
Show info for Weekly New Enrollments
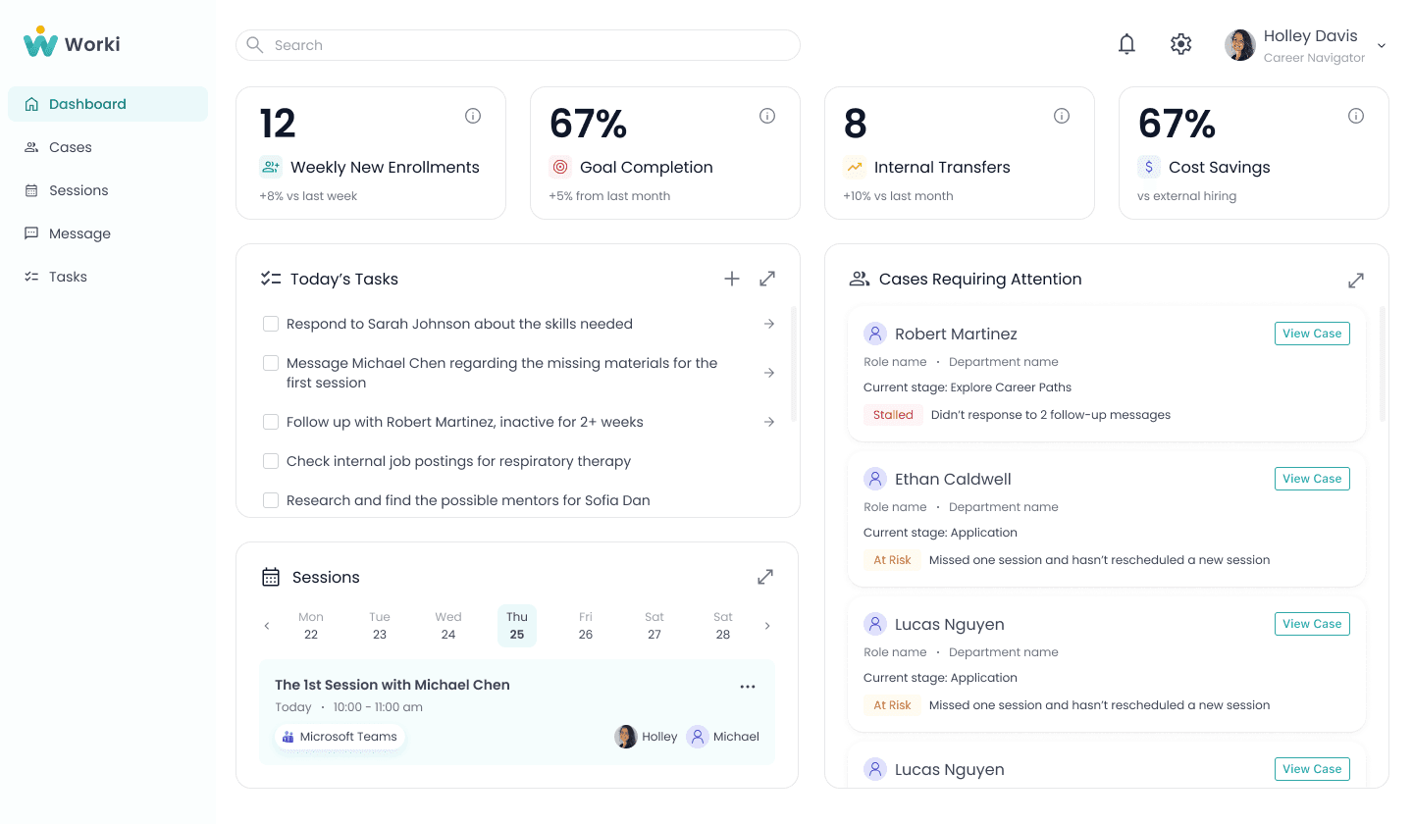click(473, 116)
